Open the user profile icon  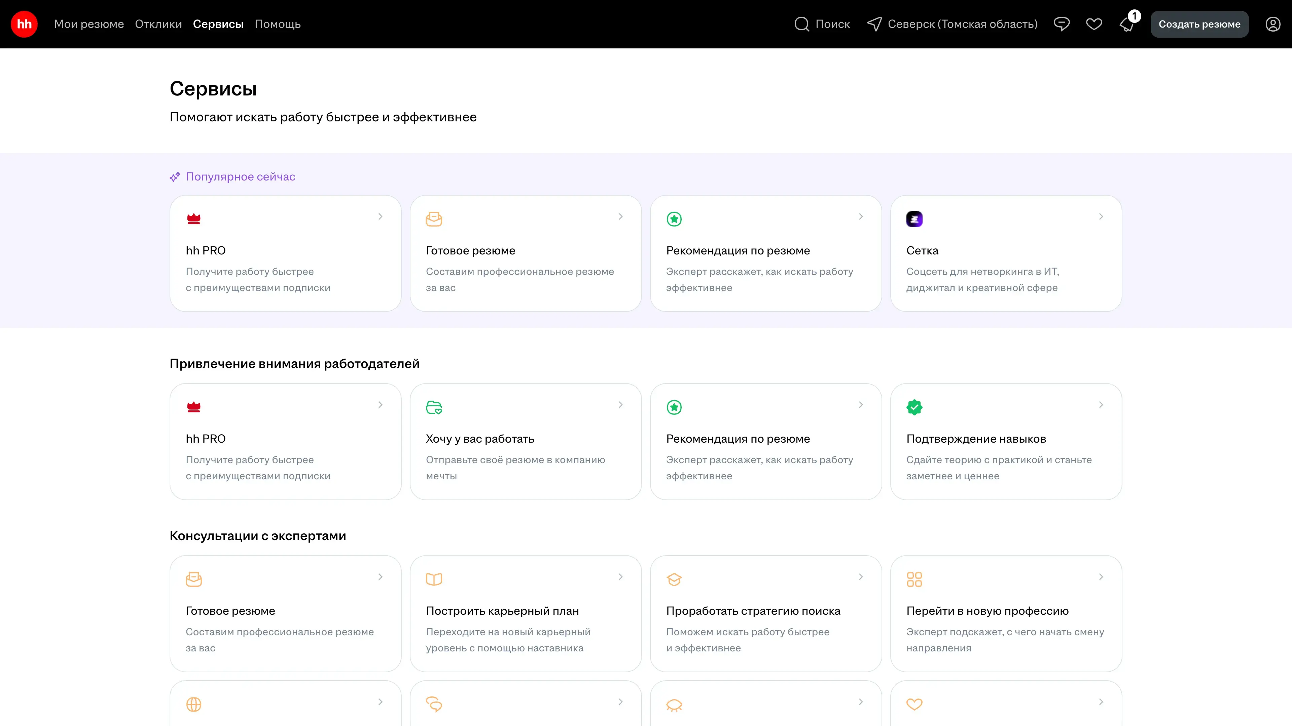(x=1272, y=24)
